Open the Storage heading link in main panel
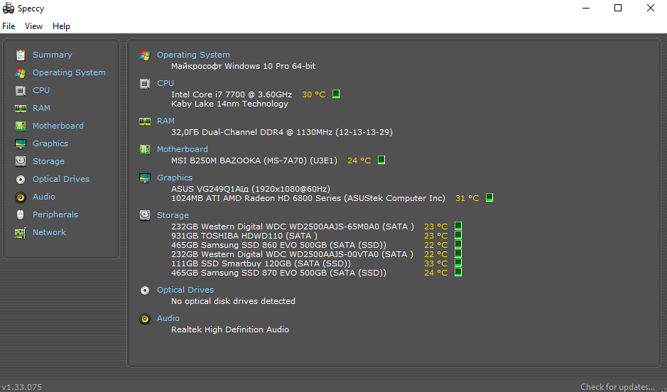 point(173,216)
